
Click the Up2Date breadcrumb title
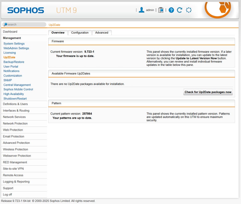[x=54, y=25]
